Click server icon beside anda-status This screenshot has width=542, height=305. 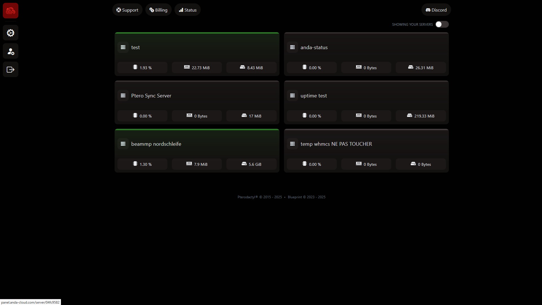point(292,47)
